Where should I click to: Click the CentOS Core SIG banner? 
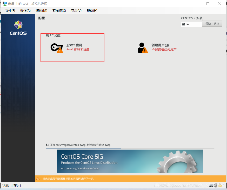pos(130,161)
